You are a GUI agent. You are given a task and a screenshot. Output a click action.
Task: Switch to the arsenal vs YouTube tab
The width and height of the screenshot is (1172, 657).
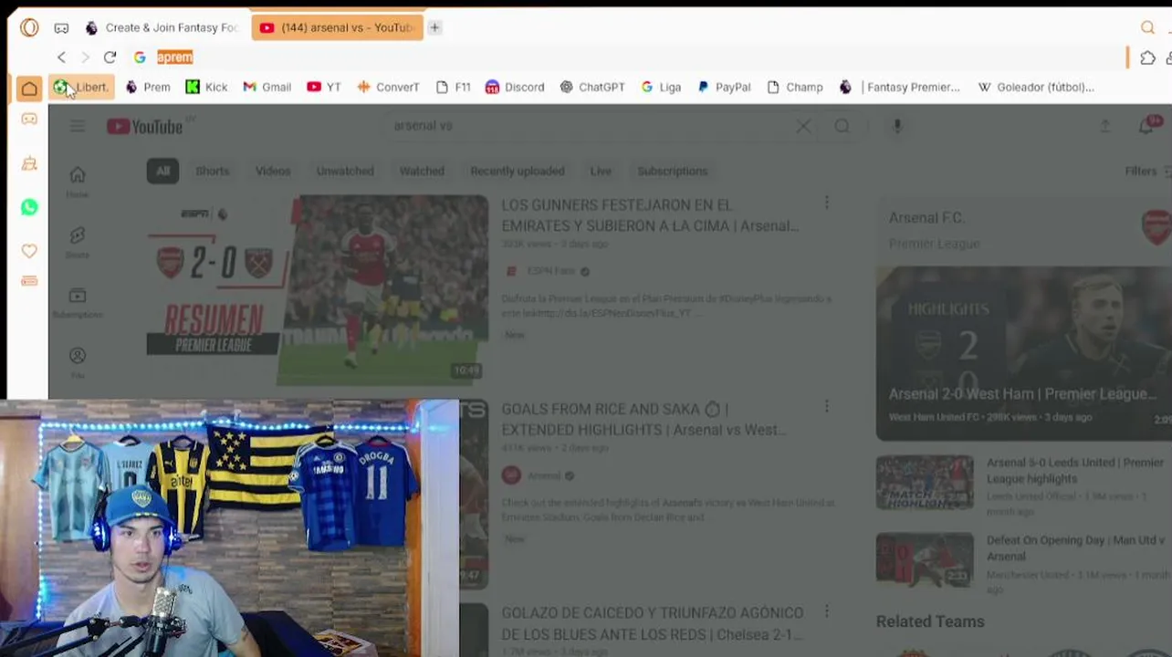[x=337, y=27]
